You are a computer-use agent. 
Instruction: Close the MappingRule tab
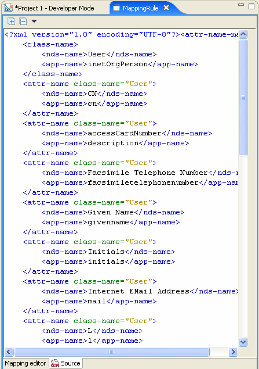click(166, 8)
